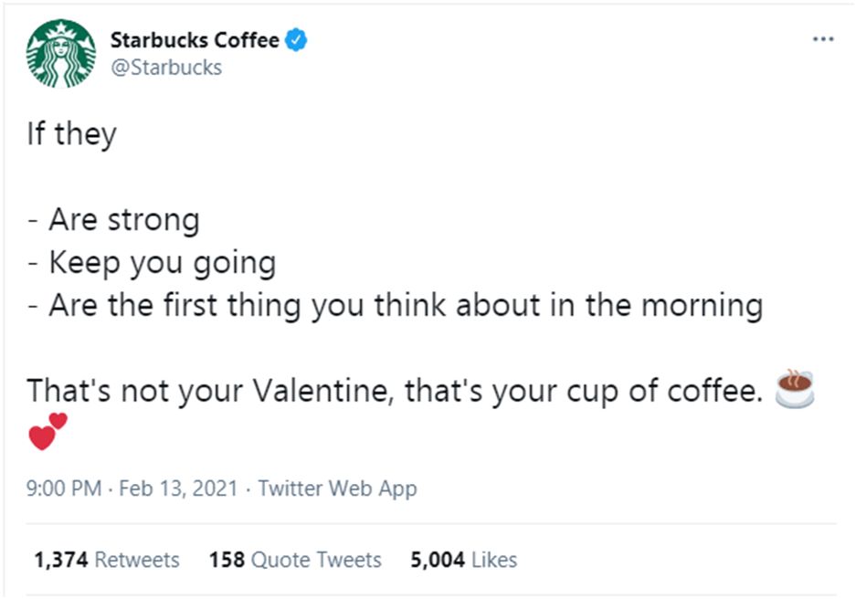Show the 5,004 Likes list

[463, 559]
